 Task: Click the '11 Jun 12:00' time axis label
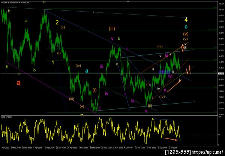point(140,147)
